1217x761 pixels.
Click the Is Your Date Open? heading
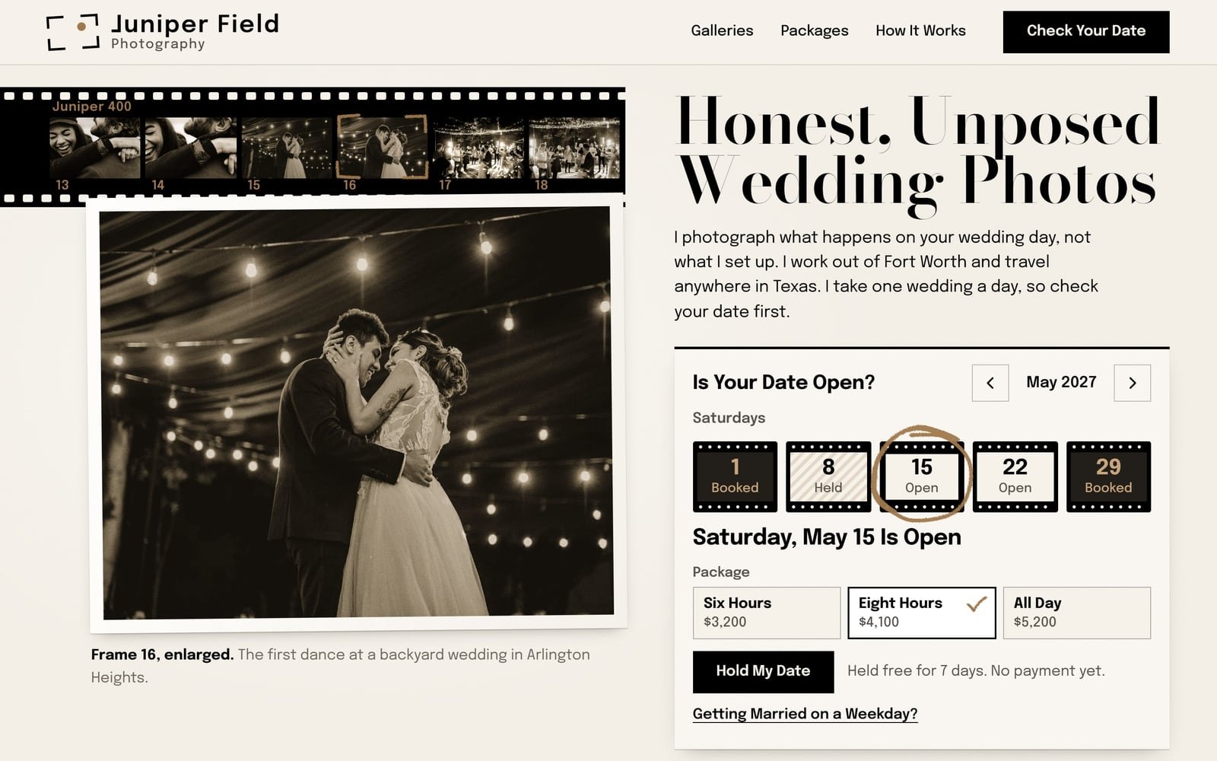click(x=783, y=382)
